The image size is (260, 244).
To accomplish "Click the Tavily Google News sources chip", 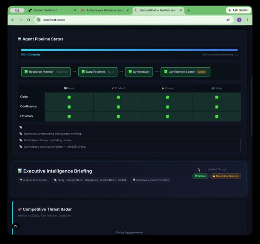I will 90,180.
